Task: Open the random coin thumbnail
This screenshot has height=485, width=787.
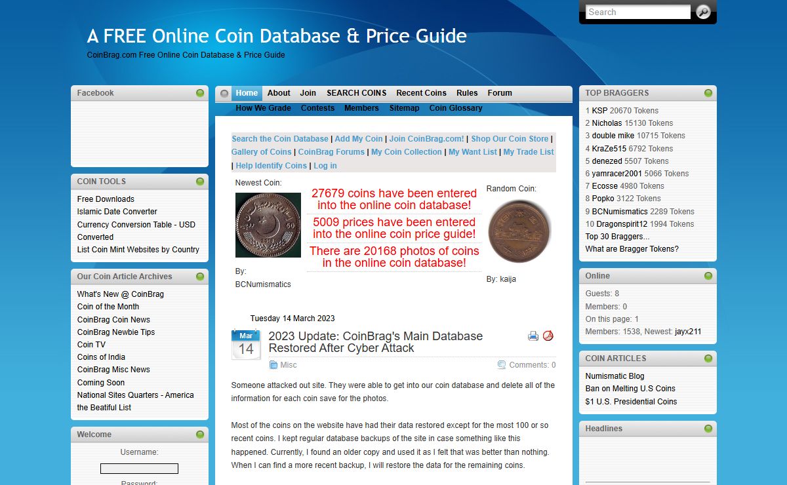Action: (x=519, y=231)
